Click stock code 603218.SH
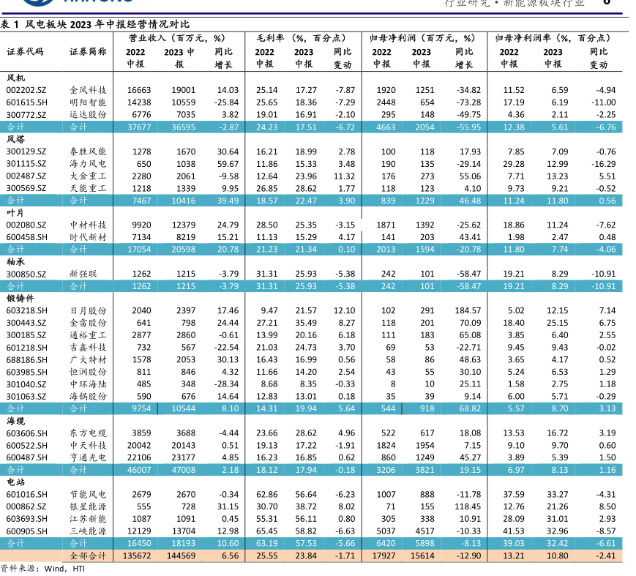 pos(27,310)
